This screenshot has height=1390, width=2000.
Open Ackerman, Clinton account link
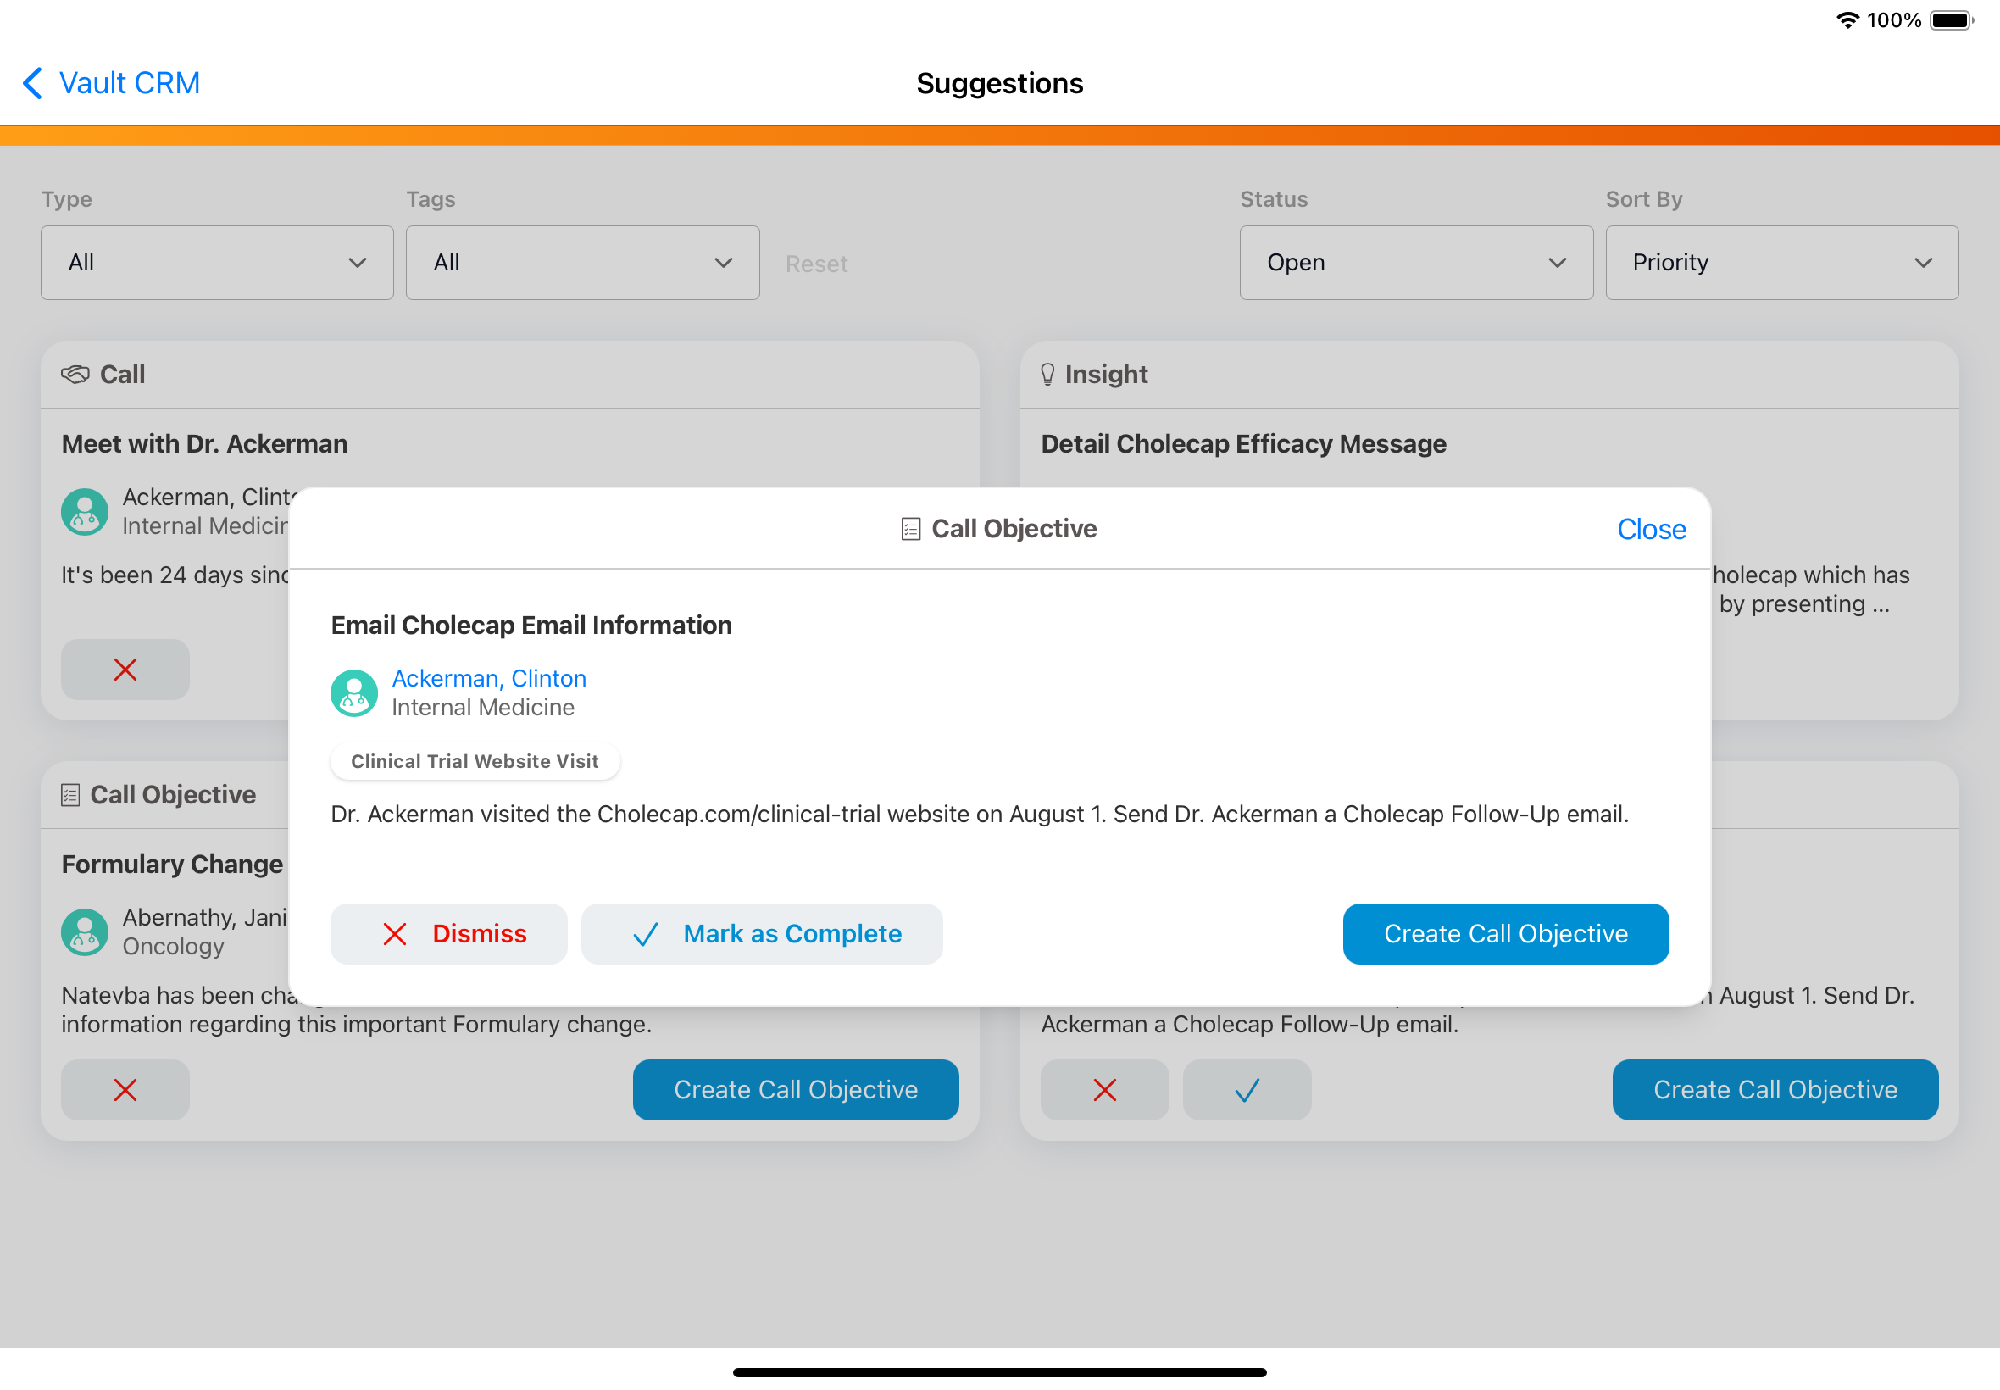click(488, 678)
